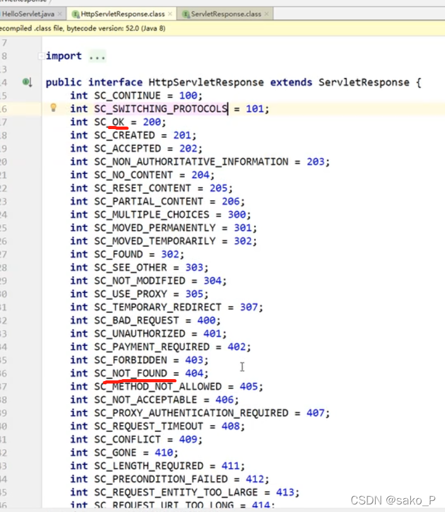Click the underlined SC_NOT_FOUND constant
Screen dimensions: 445x512
click(130, 373)
